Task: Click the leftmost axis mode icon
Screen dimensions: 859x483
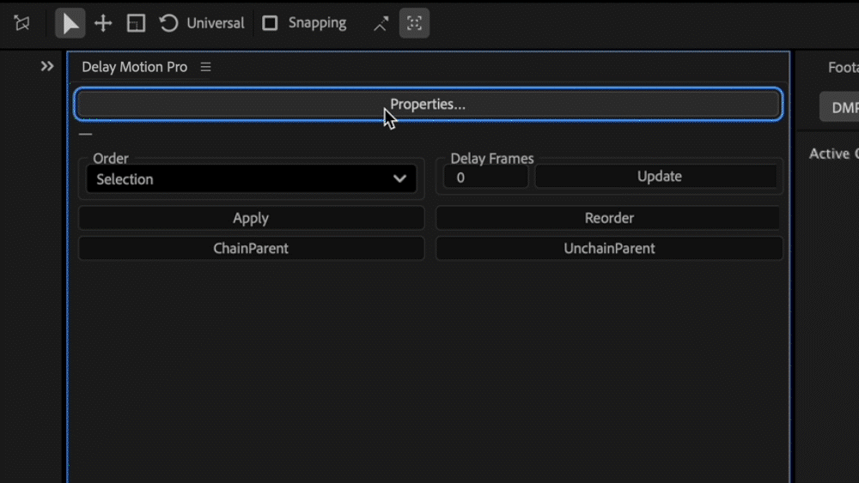Action: click(22, 23)
